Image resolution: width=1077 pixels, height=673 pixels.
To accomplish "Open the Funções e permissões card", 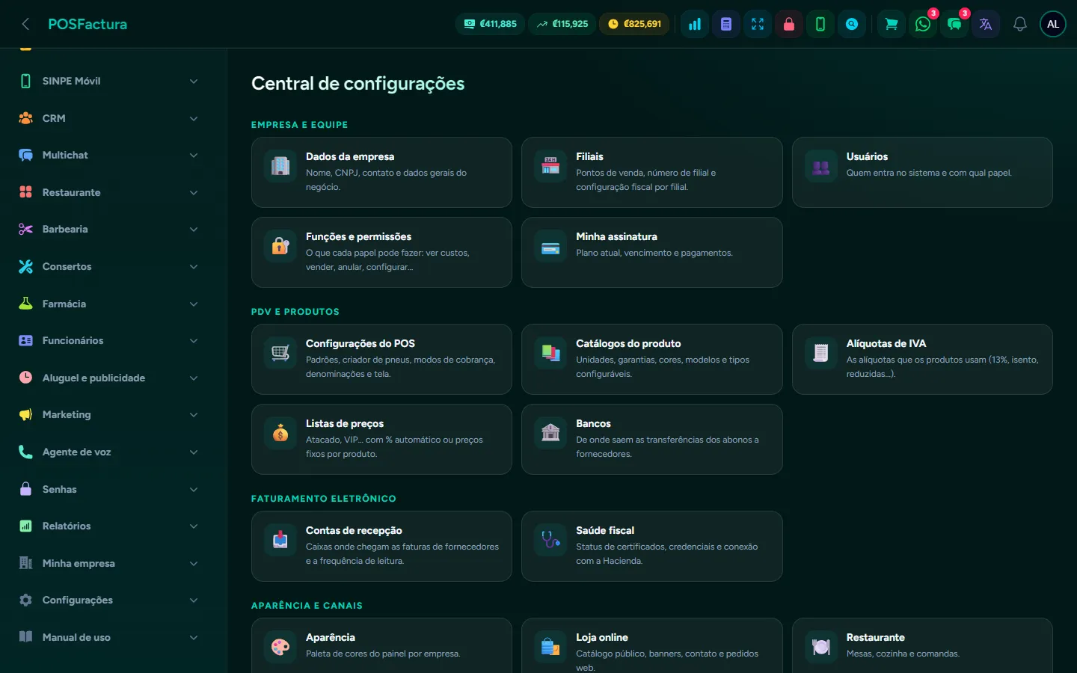I will pyautogui.click(x=381, y=252).
